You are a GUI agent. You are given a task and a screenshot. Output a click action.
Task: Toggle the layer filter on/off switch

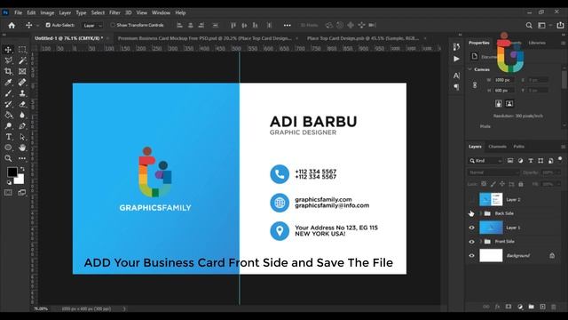tap(560, 159)
